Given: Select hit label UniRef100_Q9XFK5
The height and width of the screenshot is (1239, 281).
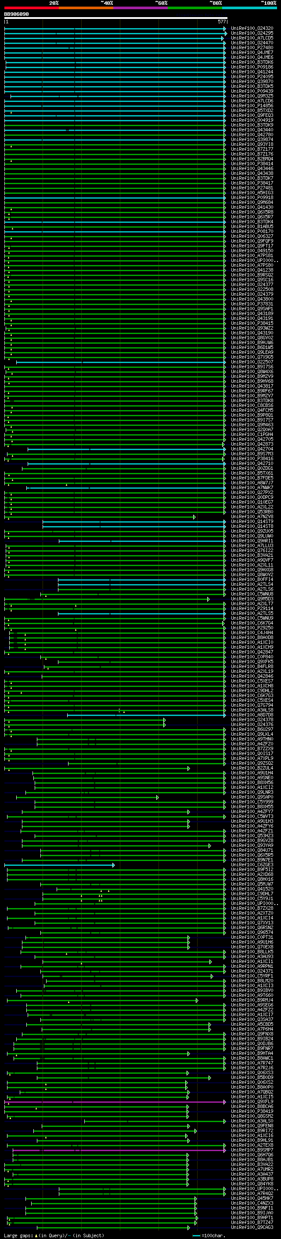Looking at the screenshot, I should [x=252, y=662].
